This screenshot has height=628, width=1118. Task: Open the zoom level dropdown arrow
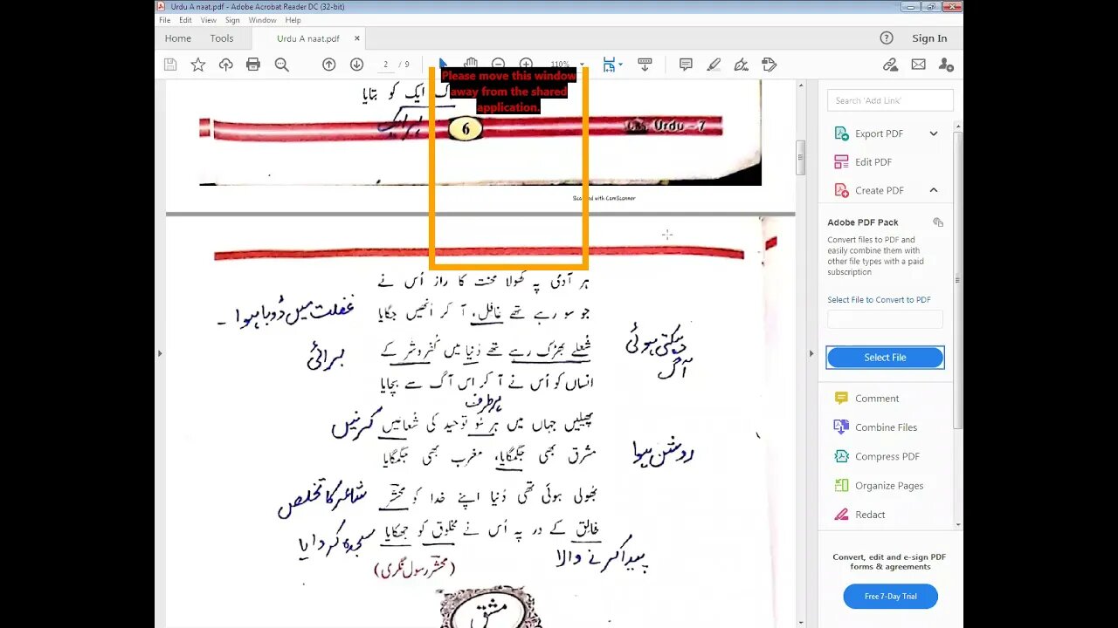click(582, 65)
